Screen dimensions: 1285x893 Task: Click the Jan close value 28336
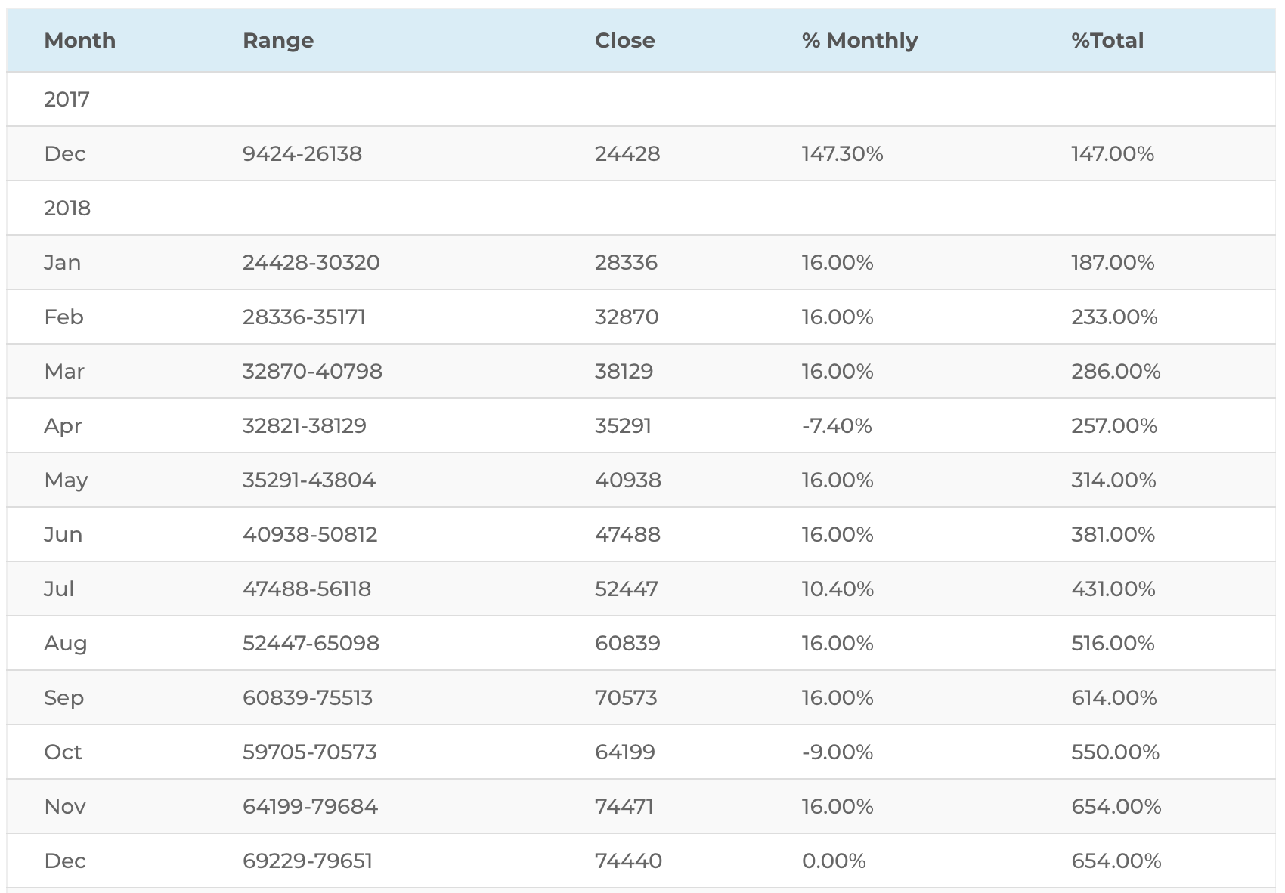626,262
